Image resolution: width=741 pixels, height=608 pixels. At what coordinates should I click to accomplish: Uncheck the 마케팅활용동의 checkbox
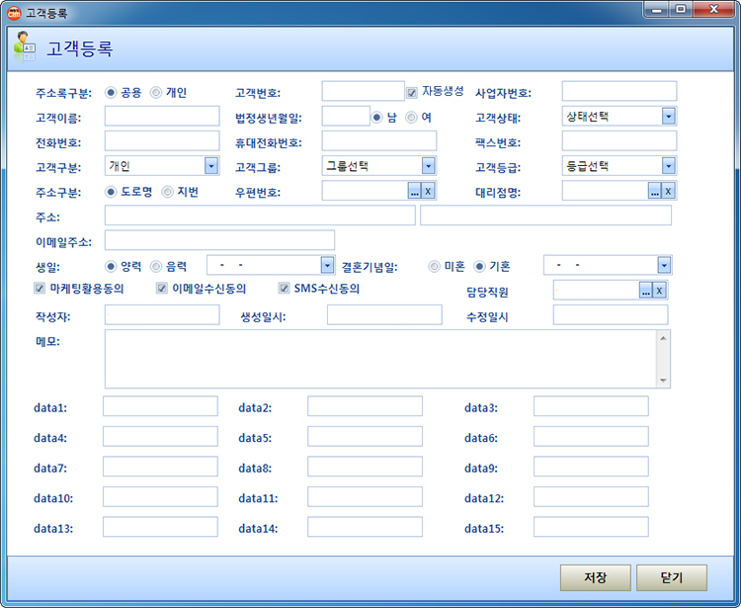coord(40,290)
